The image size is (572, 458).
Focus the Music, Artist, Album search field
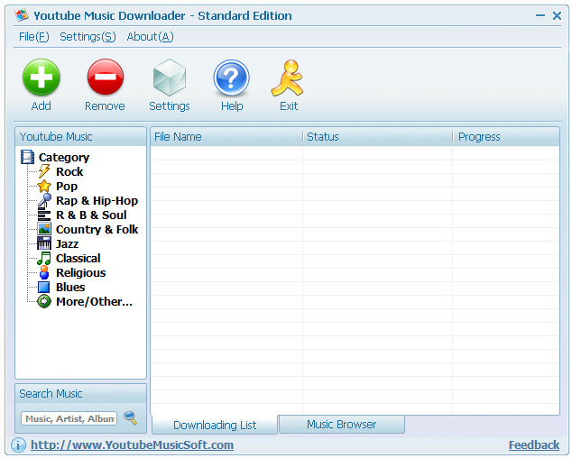[x=69, y=418]
